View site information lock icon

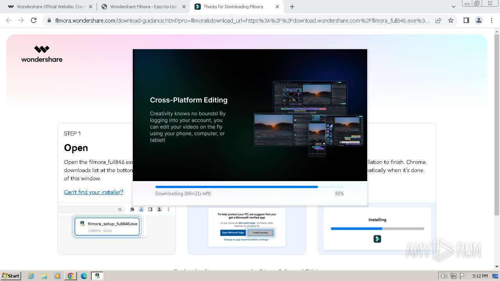[x=49, y=21]
